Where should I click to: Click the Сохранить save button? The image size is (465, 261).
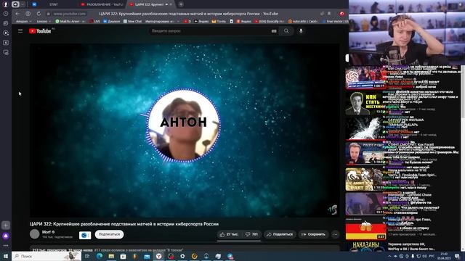coord(313,234)
